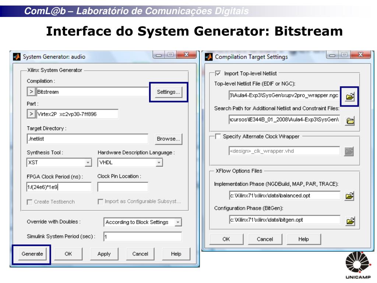Viewport: 377px width, 283px height.
Task: Browse for Top-level Netlist File via folder icon
Action: click(350, 97)
